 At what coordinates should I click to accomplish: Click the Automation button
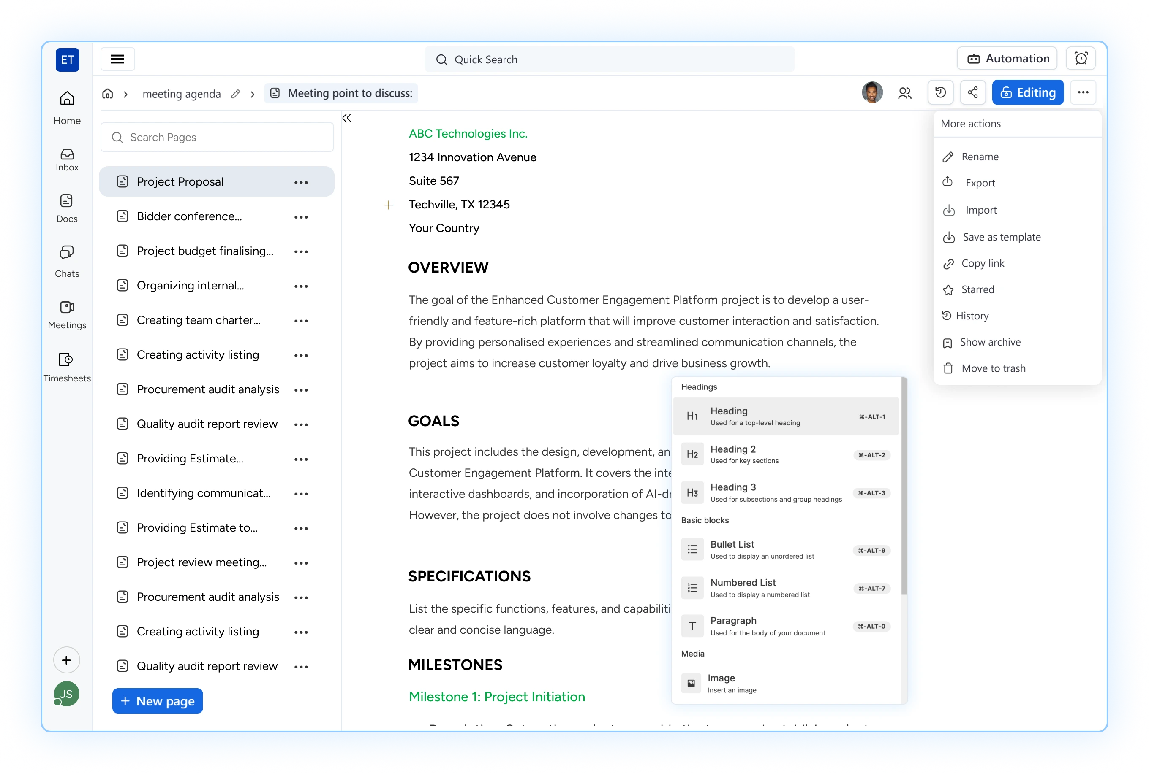1007,59
